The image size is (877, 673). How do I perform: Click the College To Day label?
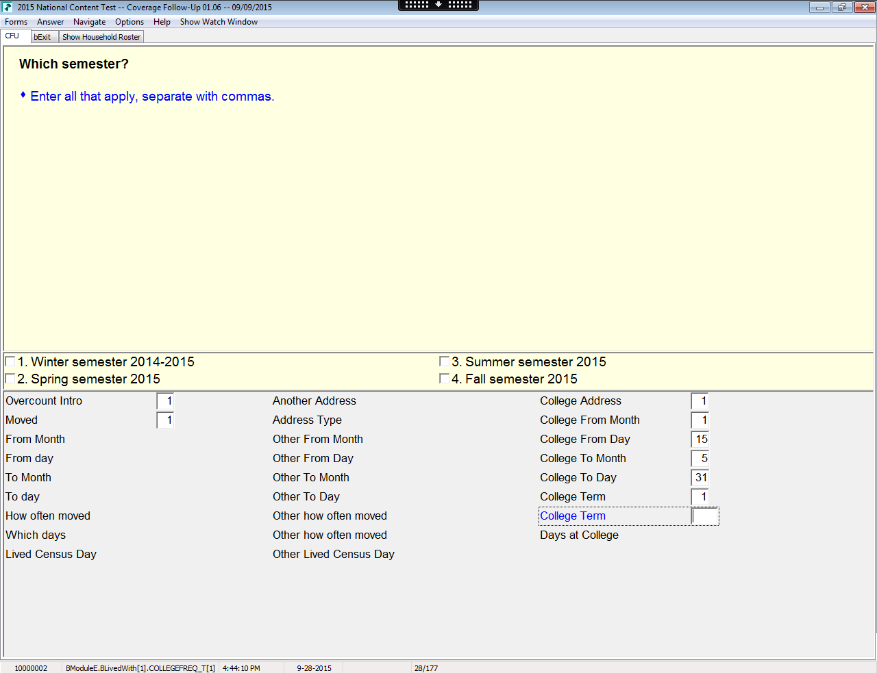578,478
